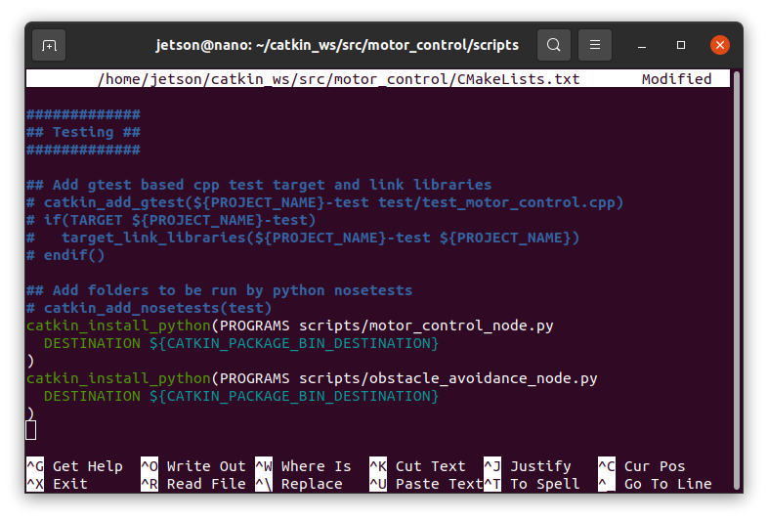
Task: Click the 'Add folders to be run' comment
Action: pos(220,290)
